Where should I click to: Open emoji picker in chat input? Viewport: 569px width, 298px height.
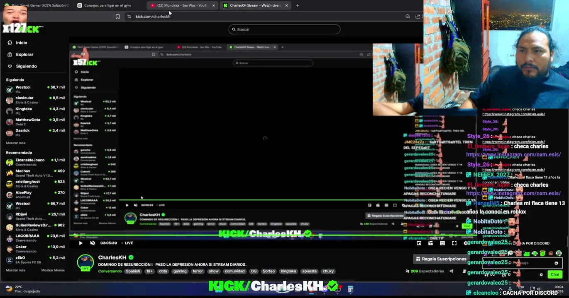(x=556, y=263)
